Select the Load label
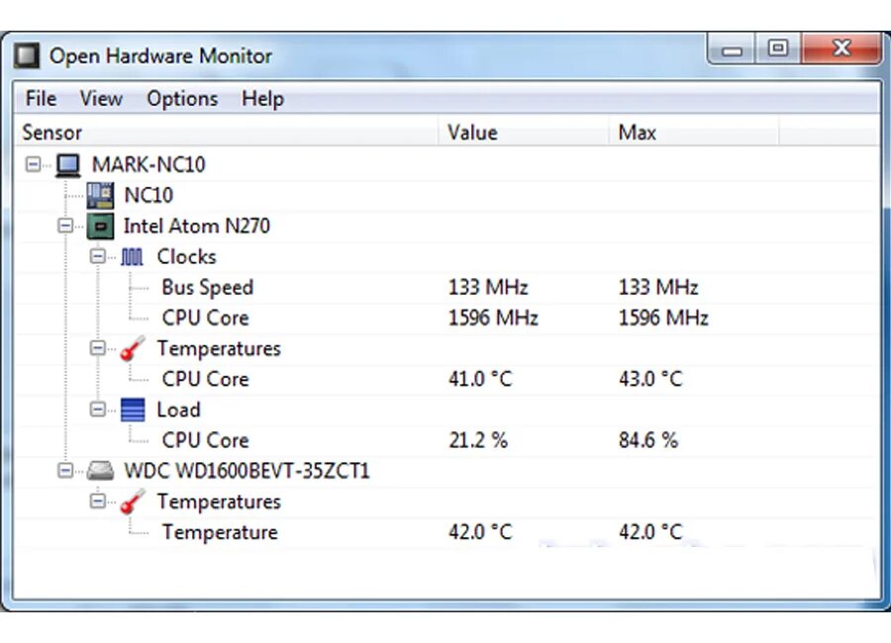 (x=178, y=411)
